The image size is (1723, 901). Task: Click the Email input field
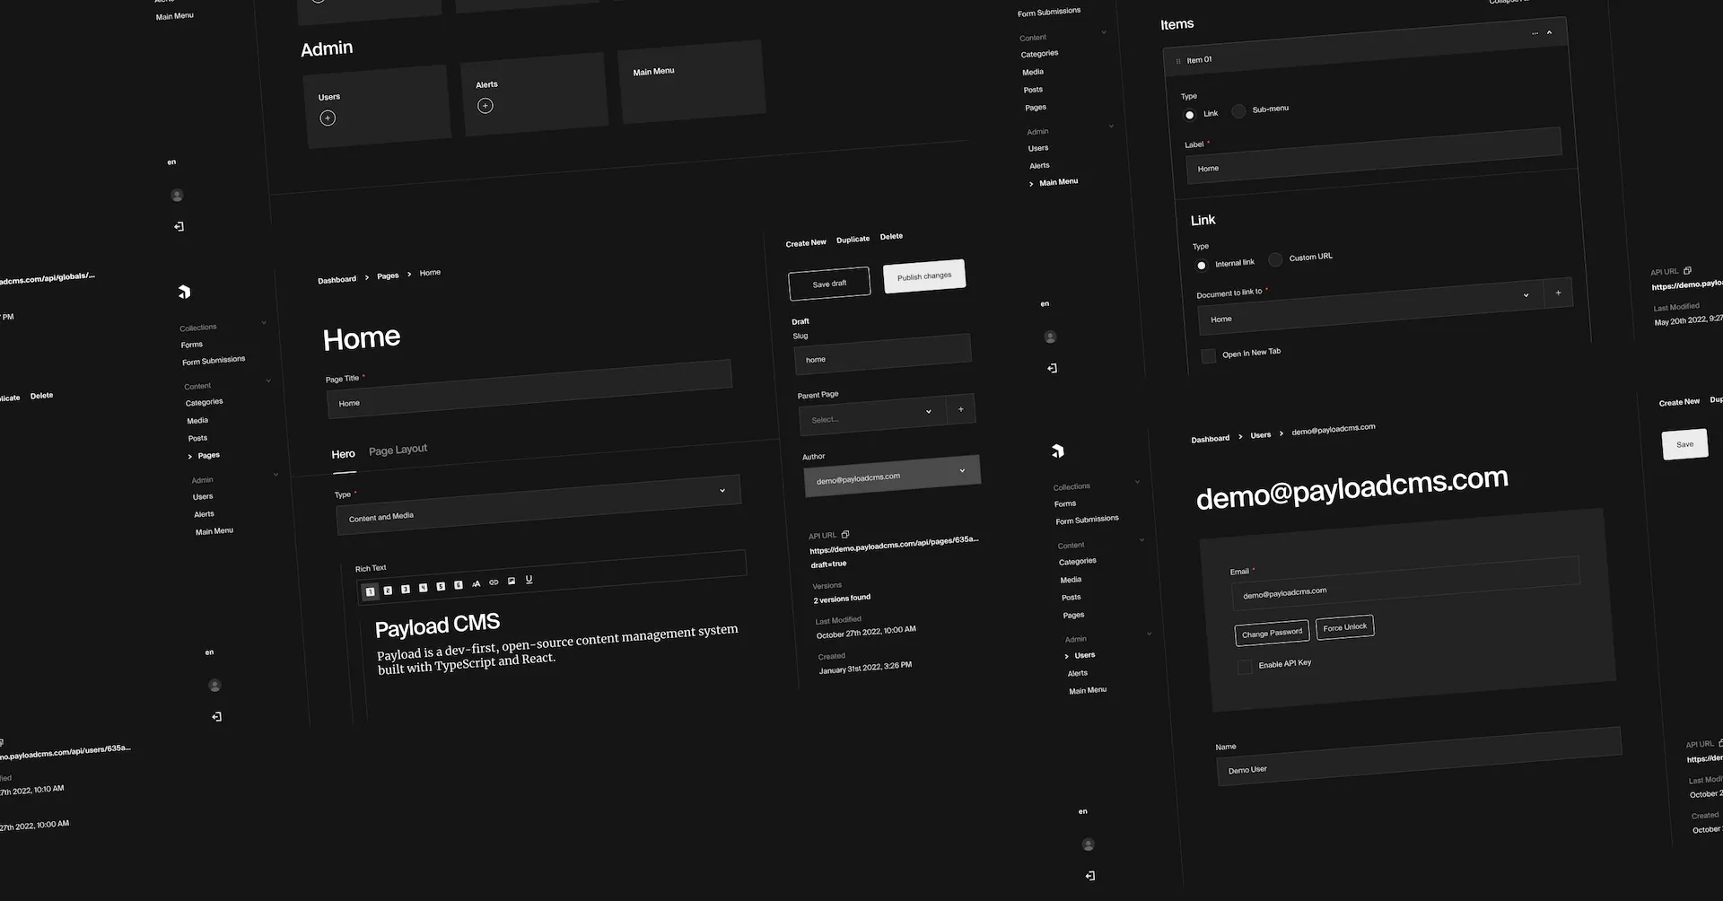(1405, 583)
